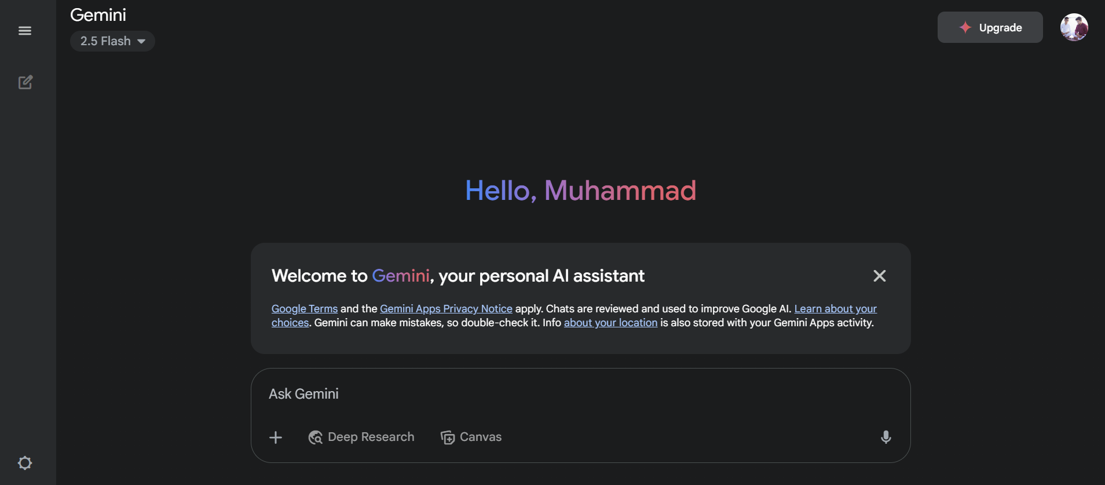This screenshot has height=485, width=1105.
Task: Expand the model dropdown arrow
Action: click(x=141, y=41)
